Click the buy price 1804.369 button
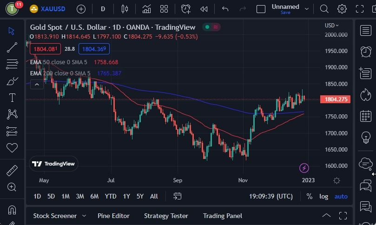Viewport: 376px width, 225px height. tap(94, 49)
